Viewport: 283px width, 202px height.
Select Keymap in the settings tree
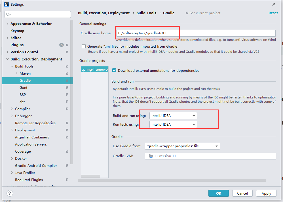pos(17,31)
